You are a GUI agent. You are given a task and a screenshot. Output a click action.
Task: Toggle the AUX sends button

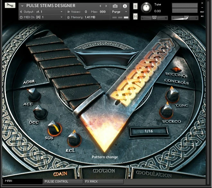(x=202, y=12)
